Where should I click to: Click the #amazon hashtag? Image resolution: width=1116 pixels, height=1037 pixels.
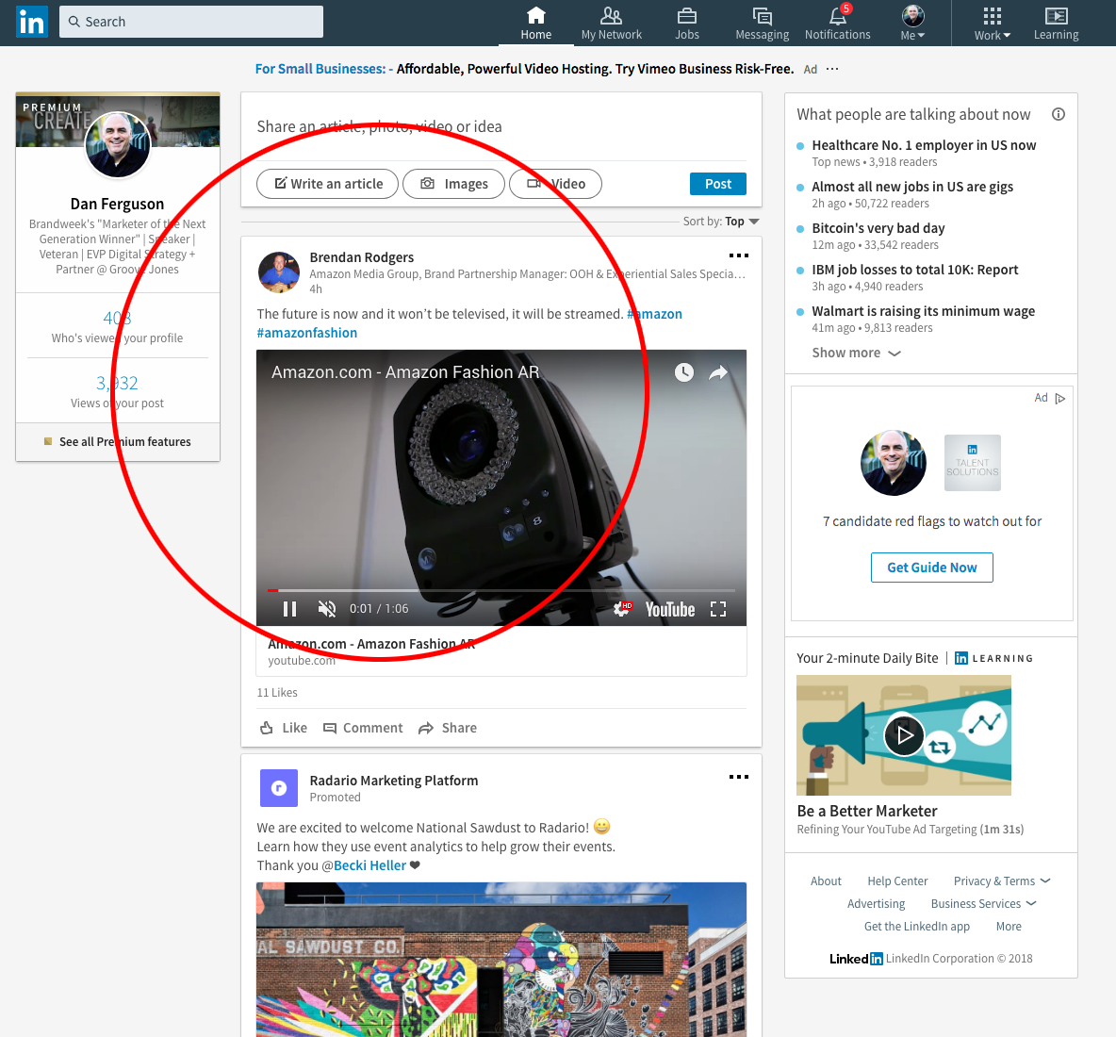pyautogui.click(x=654, y=314)
